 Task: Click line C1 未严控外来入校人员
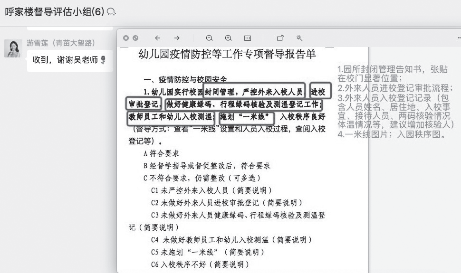211,190
